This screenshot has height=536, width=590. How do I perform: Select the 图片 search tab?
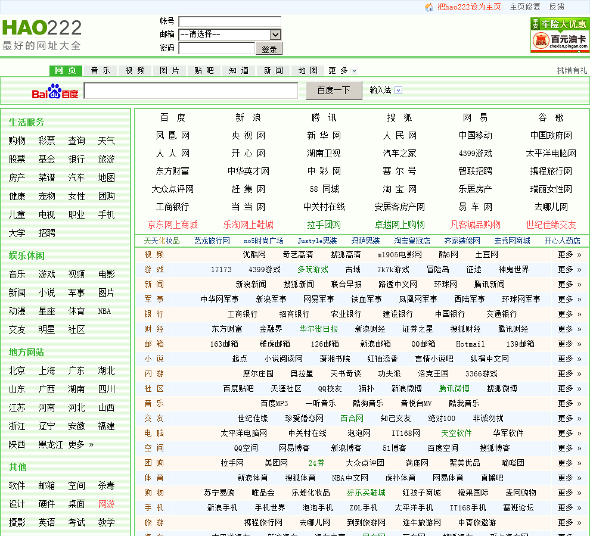[x=169, y=70]
